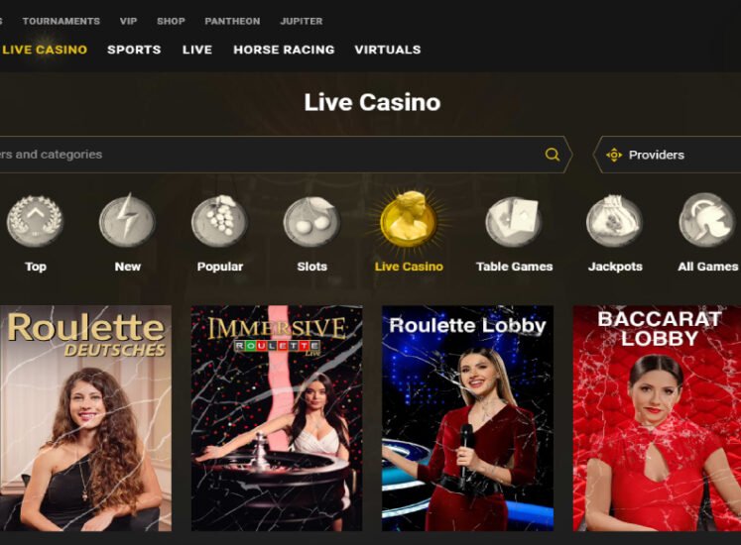Click the search magnifier icon
This screenshot has height=545, width=741.
552,155
